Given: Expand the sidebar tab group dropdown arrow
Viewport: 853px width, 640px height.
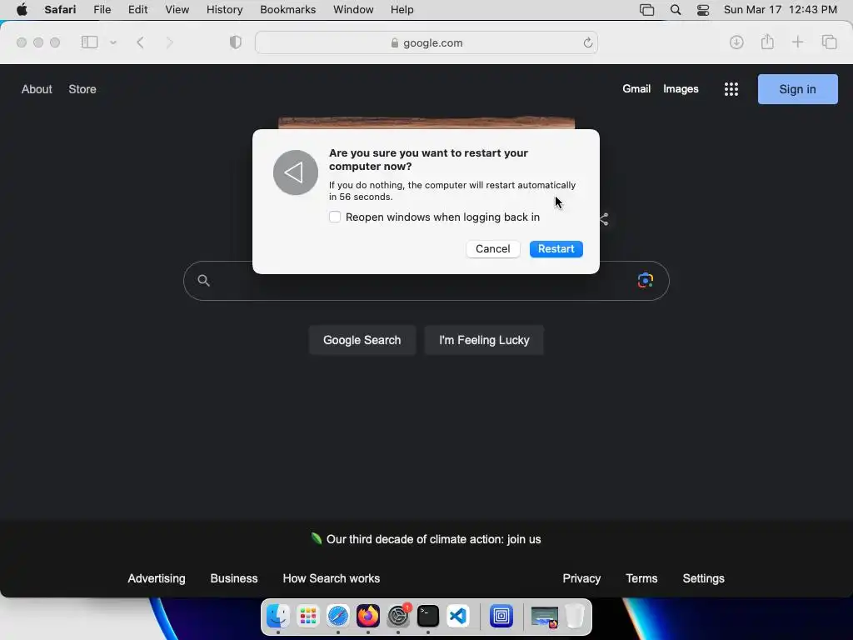Looking at the screenshot, I should [113, 42].
